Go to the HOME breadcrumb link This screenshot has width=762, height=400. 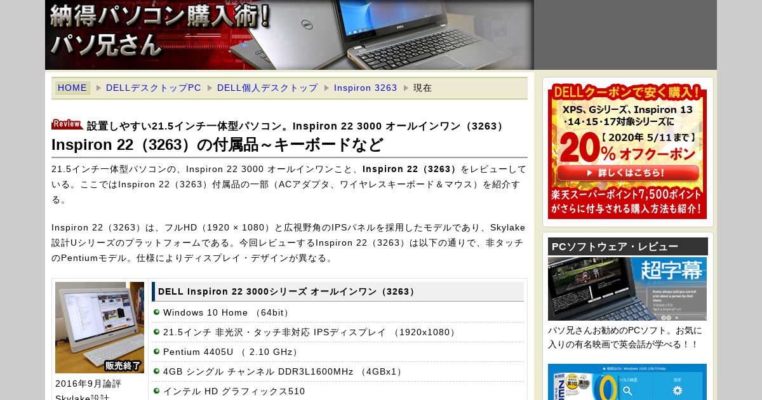[x=72, y=88]
